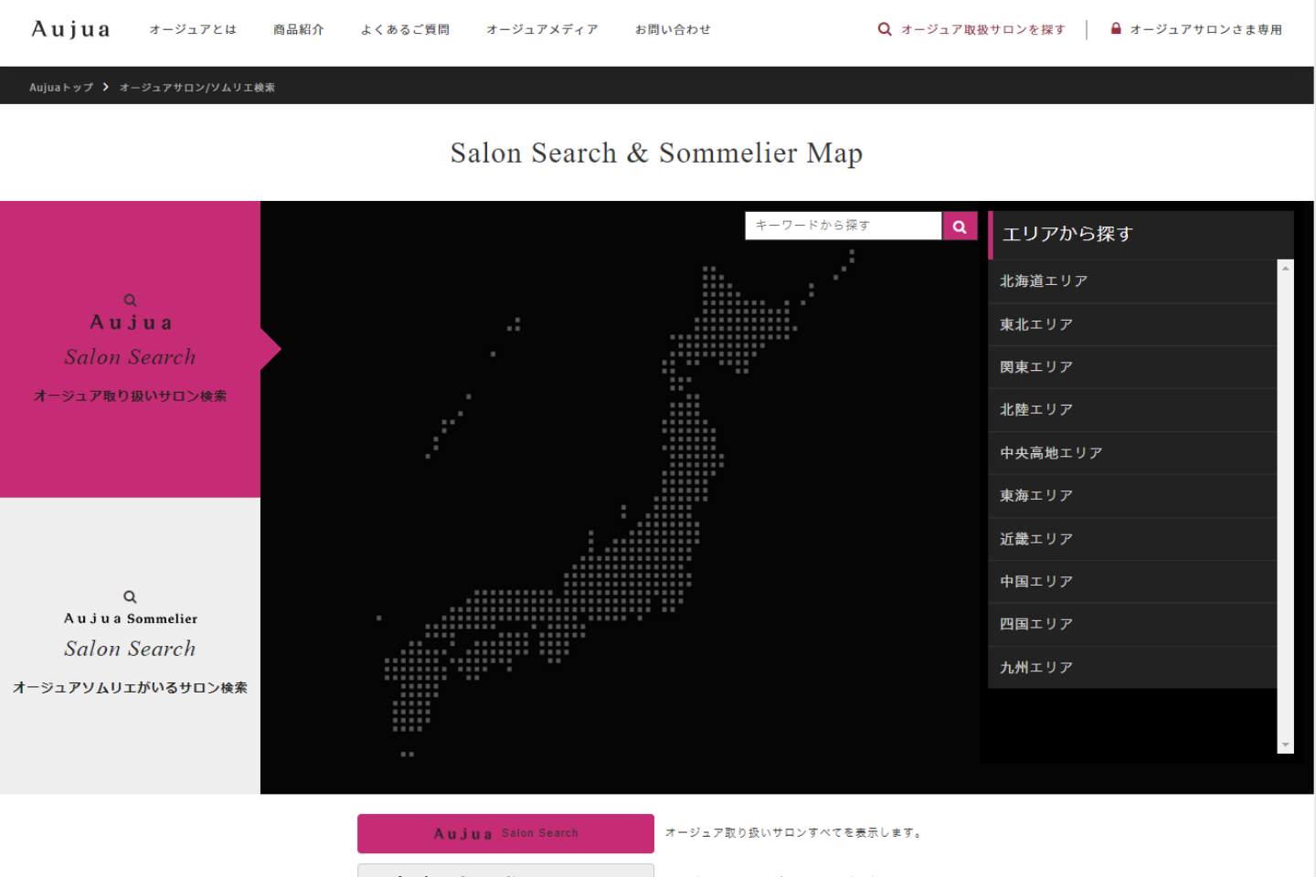
Task: Click the header salon search magnifier icon
Action: 885,29
